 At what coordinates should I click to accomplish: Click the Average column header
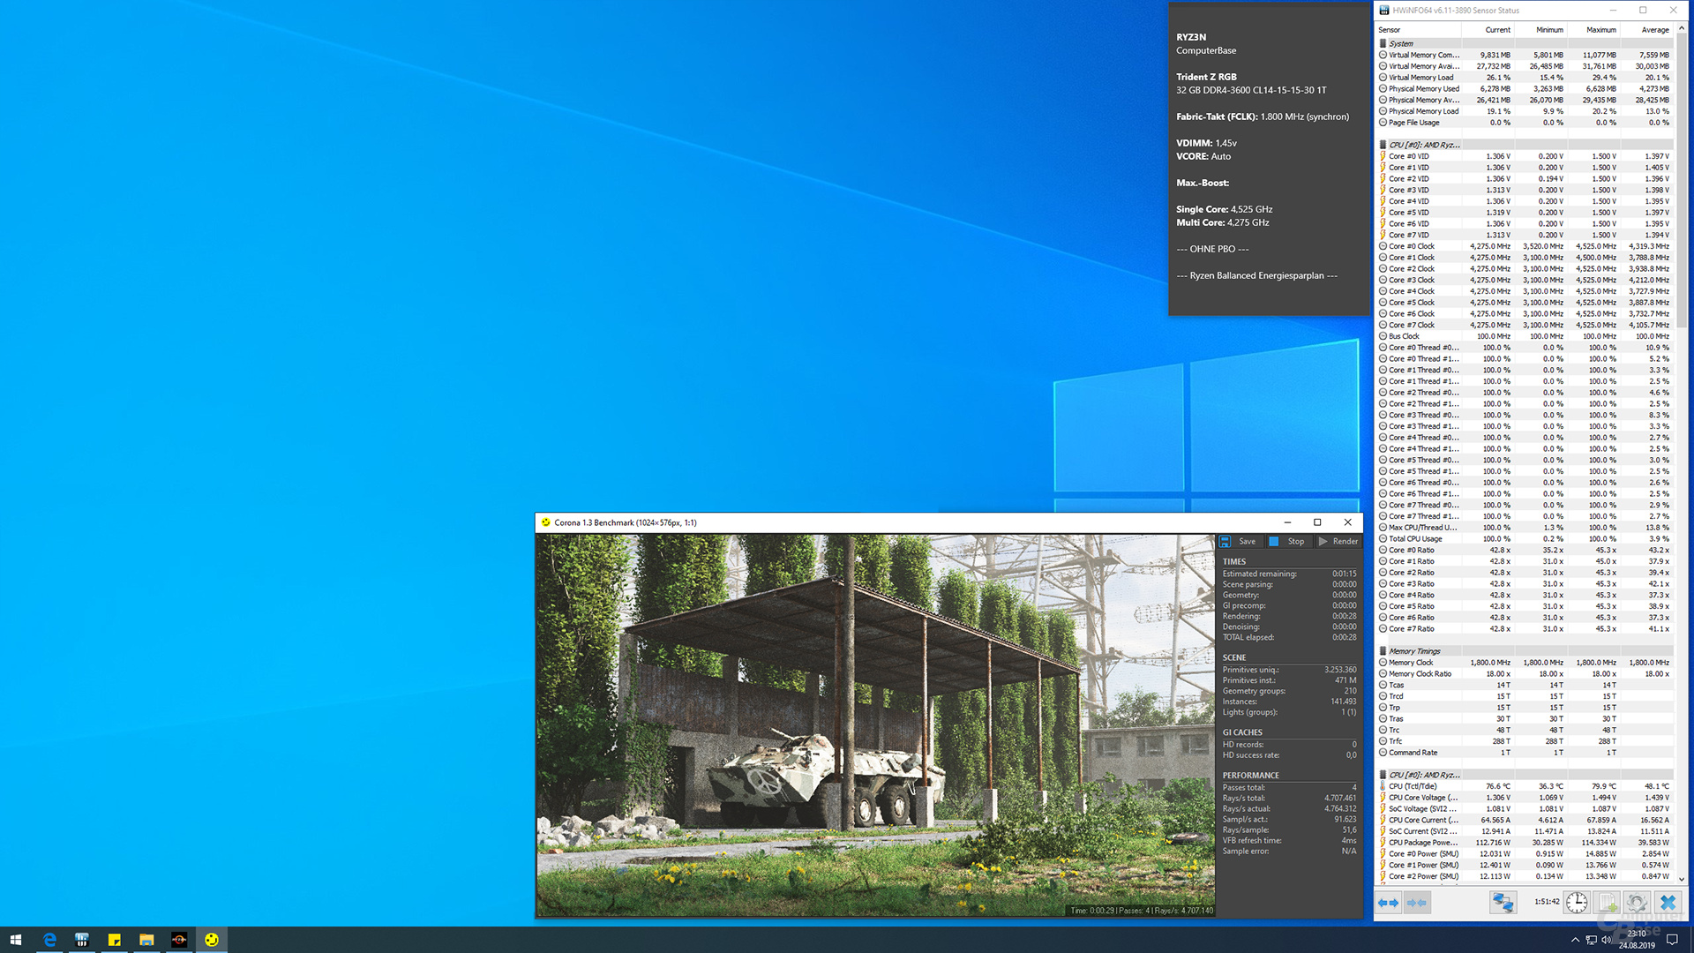[1654, 30]
